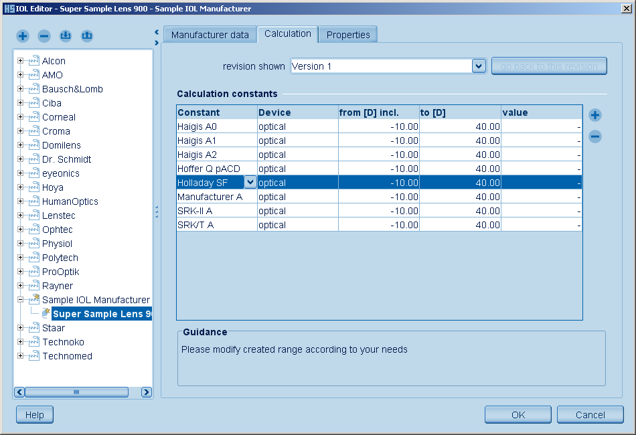The image size is (636, 435).
Task: Click the export (up arrow) icon above the tree
Action: (x=87, y=35)
